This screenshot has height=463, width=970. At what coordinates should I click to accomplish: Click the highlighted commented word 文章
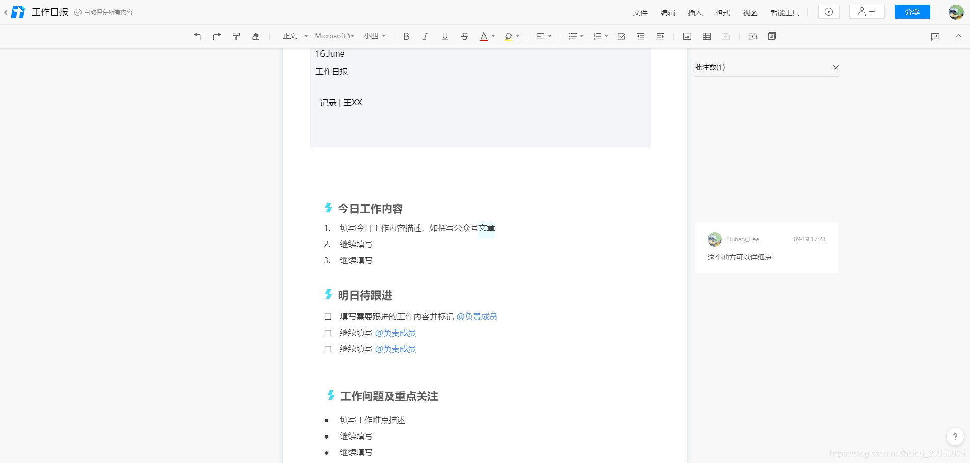click(x=487, y=228)
